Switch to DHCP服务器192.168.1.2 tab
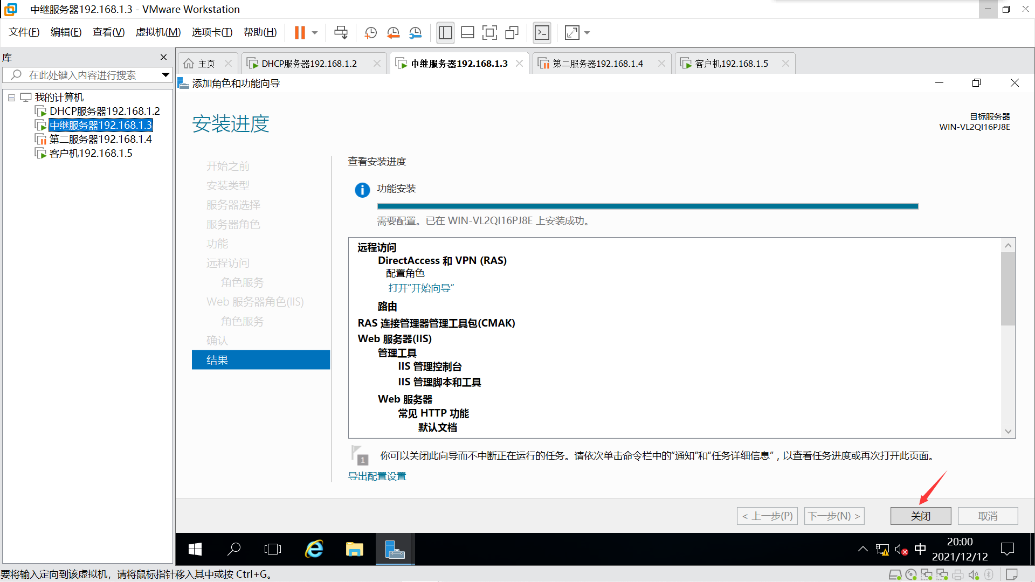The width and height of the screenshot is (1035, 582). pos(309,64)
